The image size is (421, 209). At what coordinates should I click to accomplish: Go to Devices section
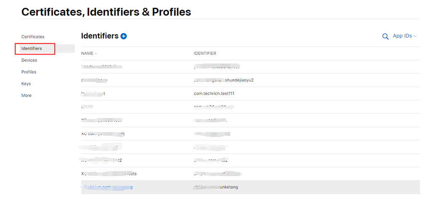click(29, 60)
